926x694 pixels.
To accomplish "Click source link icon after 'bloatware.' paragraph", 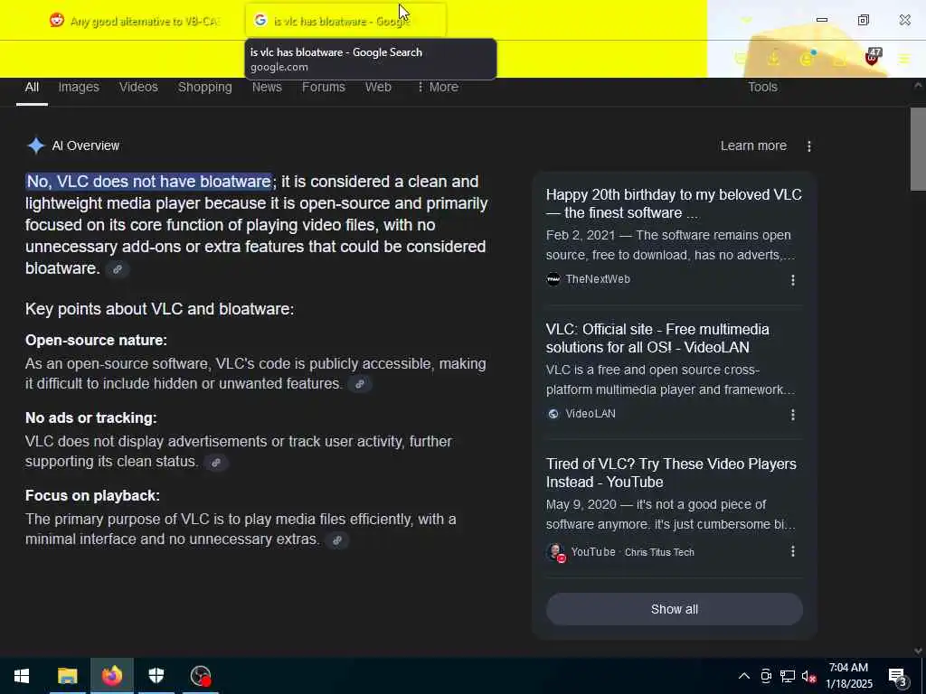I will [x=118, y=269].
